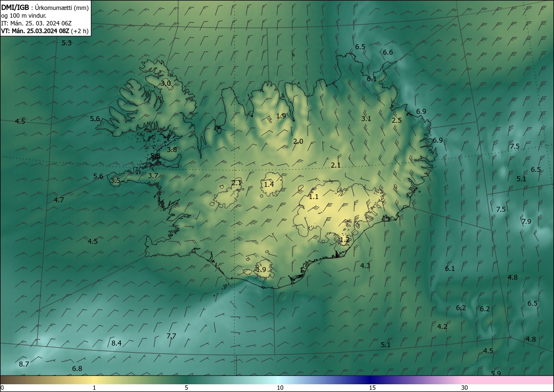This screenshot has height=392, width=554.
Task: Click the 1.1 value on the large glacier
Action: coord(314,197)
